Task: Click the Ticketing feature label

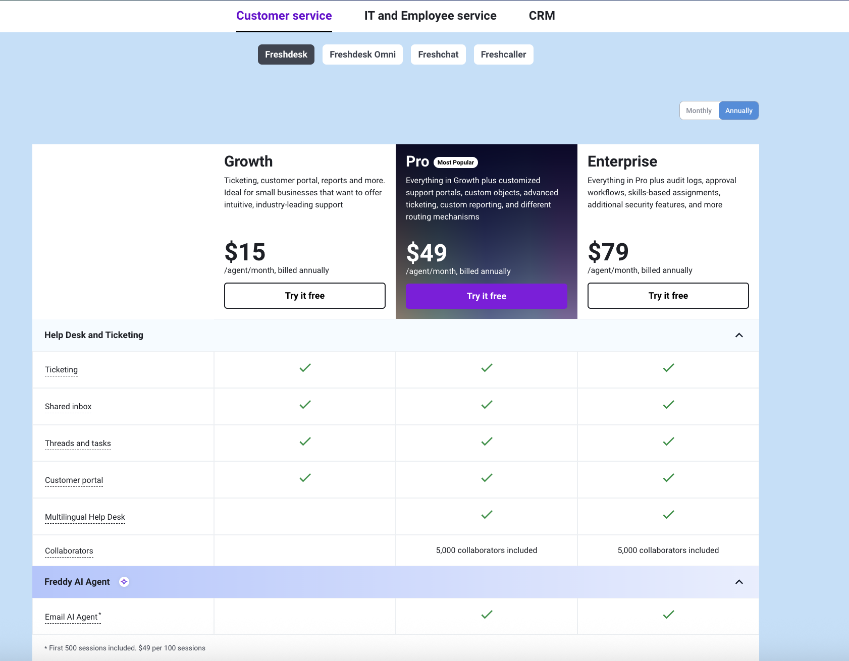Action: tap(61, 370)
